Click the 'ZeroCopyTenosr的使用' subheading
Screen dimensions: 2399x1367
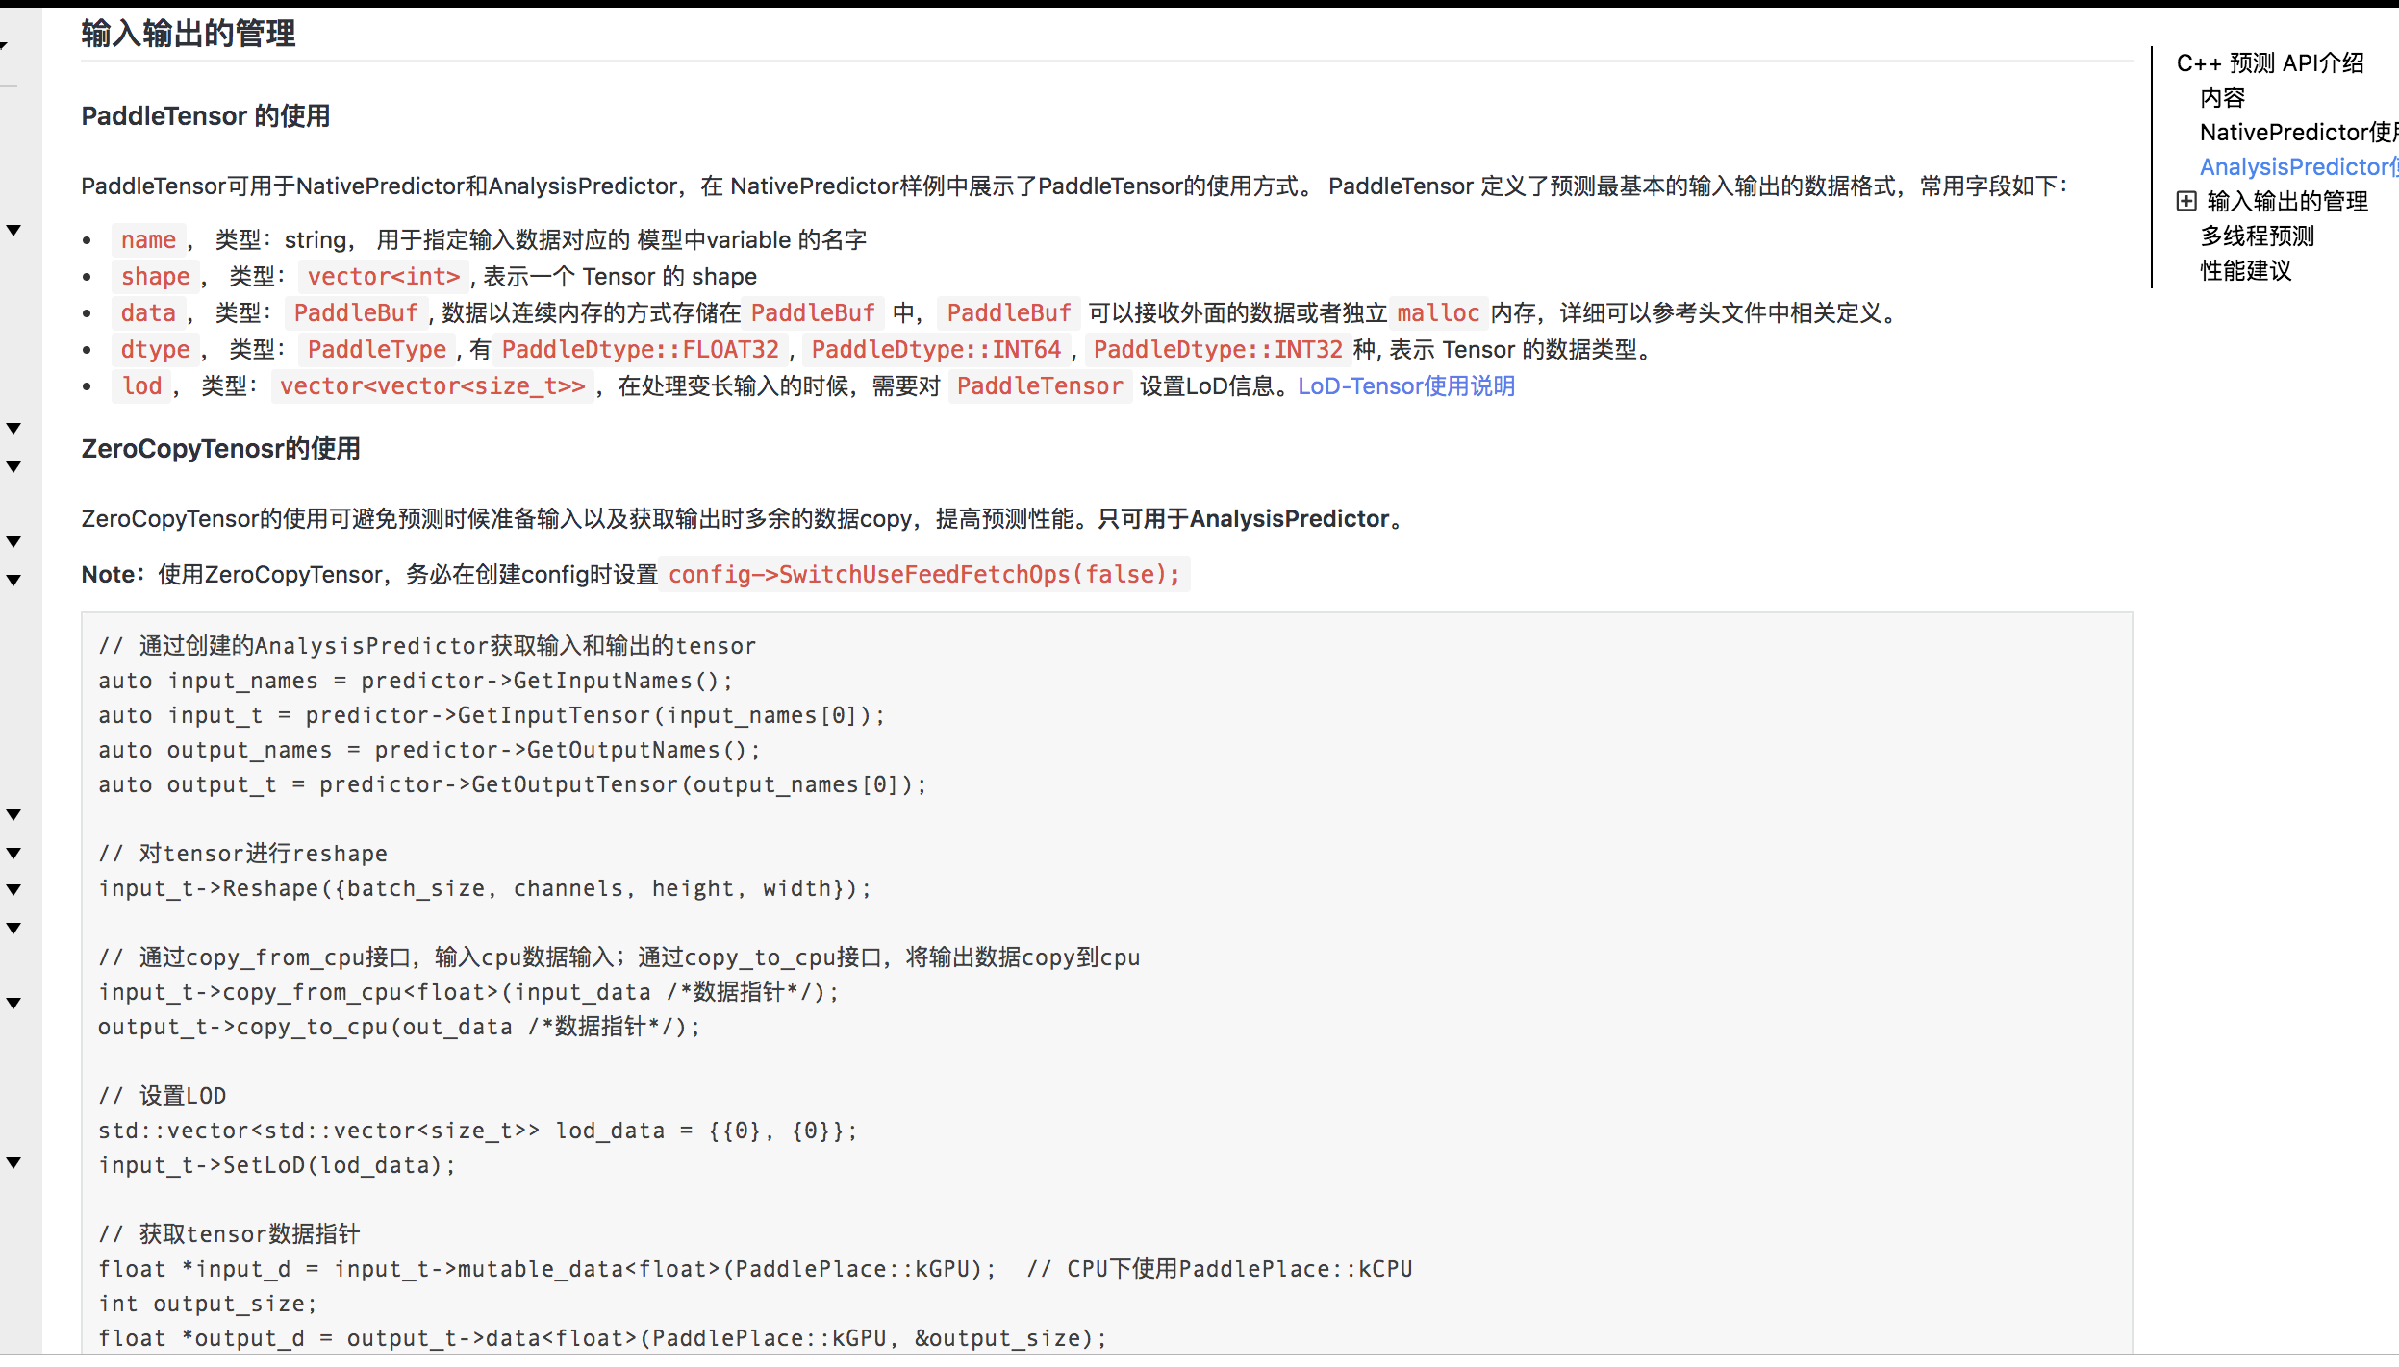[220, 449]
